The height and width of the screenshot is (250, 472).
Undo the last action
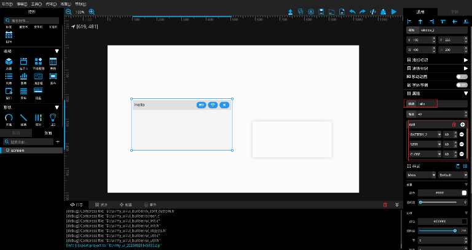tap(352, 12)
